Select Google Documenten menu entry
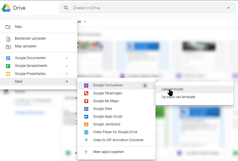The height and width of the screenshot is (161, 238). [39, 58]
